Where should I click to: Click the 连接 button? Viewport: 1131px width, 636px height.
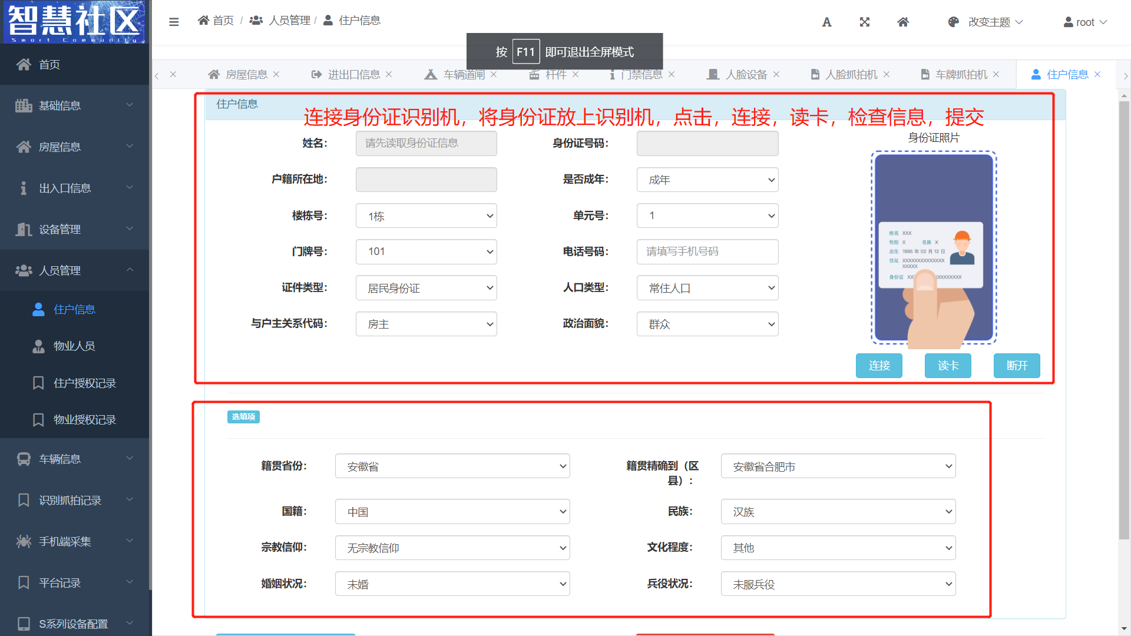pos(879,366)
